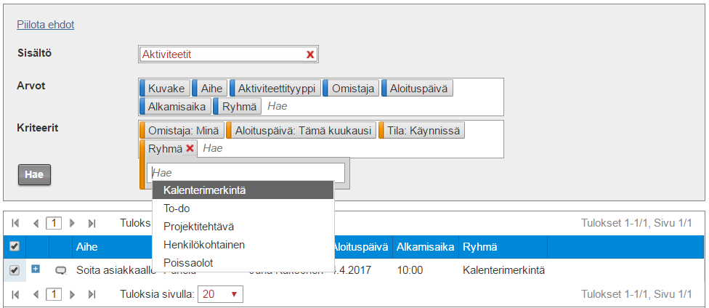The image size is (709, 308).
Task: Go to previous page in top pager
Action: [36, 223]
